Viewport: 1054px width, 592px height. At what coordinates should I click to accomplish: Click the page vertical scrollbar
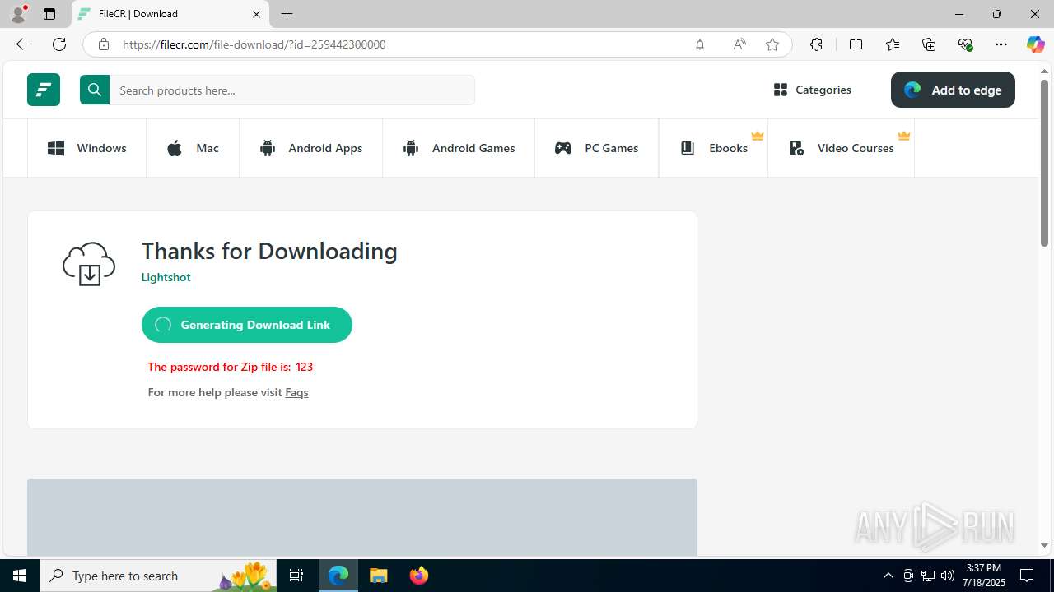1044,163
